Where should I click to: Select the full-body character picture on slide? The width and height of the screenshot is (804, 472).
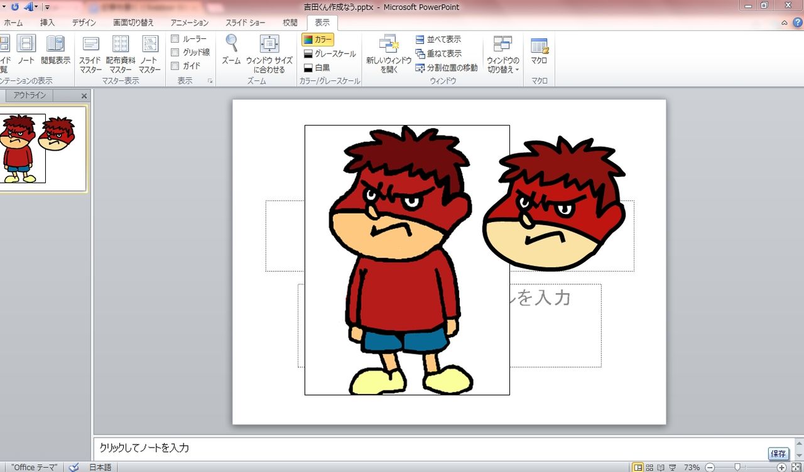tap(407, 260)
